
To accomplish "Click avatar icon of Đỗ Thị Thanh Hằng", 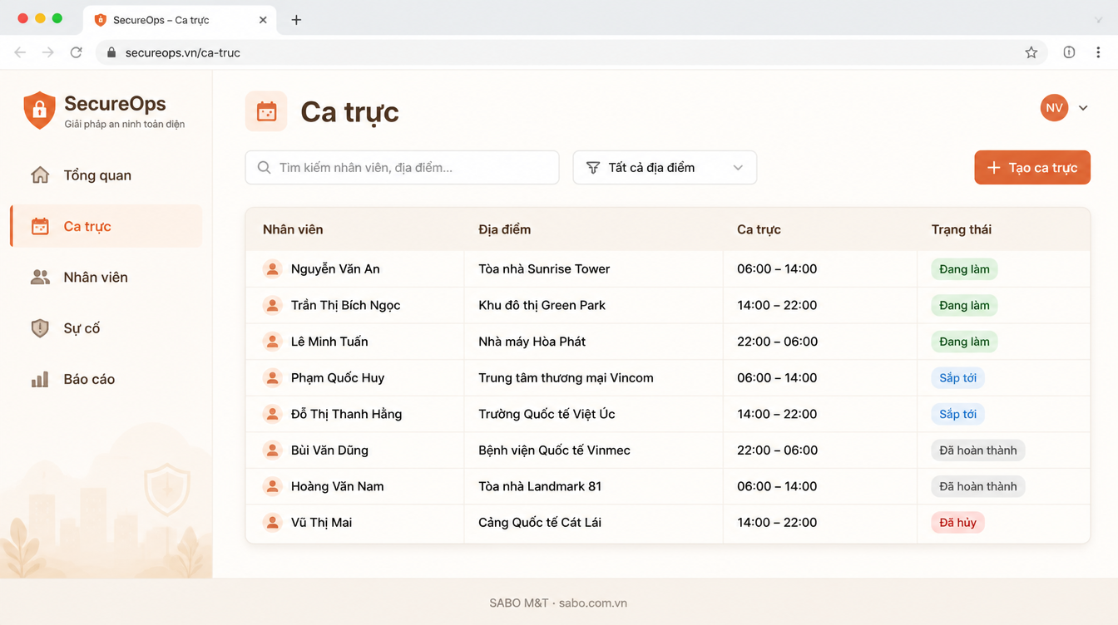I will tap(272, 414).
